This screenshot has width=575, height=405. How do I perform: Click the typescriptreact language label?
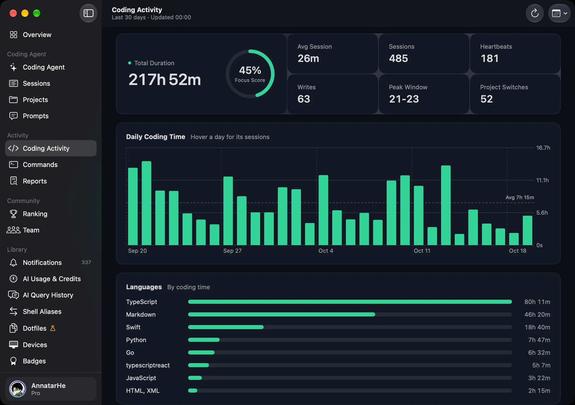148,365
